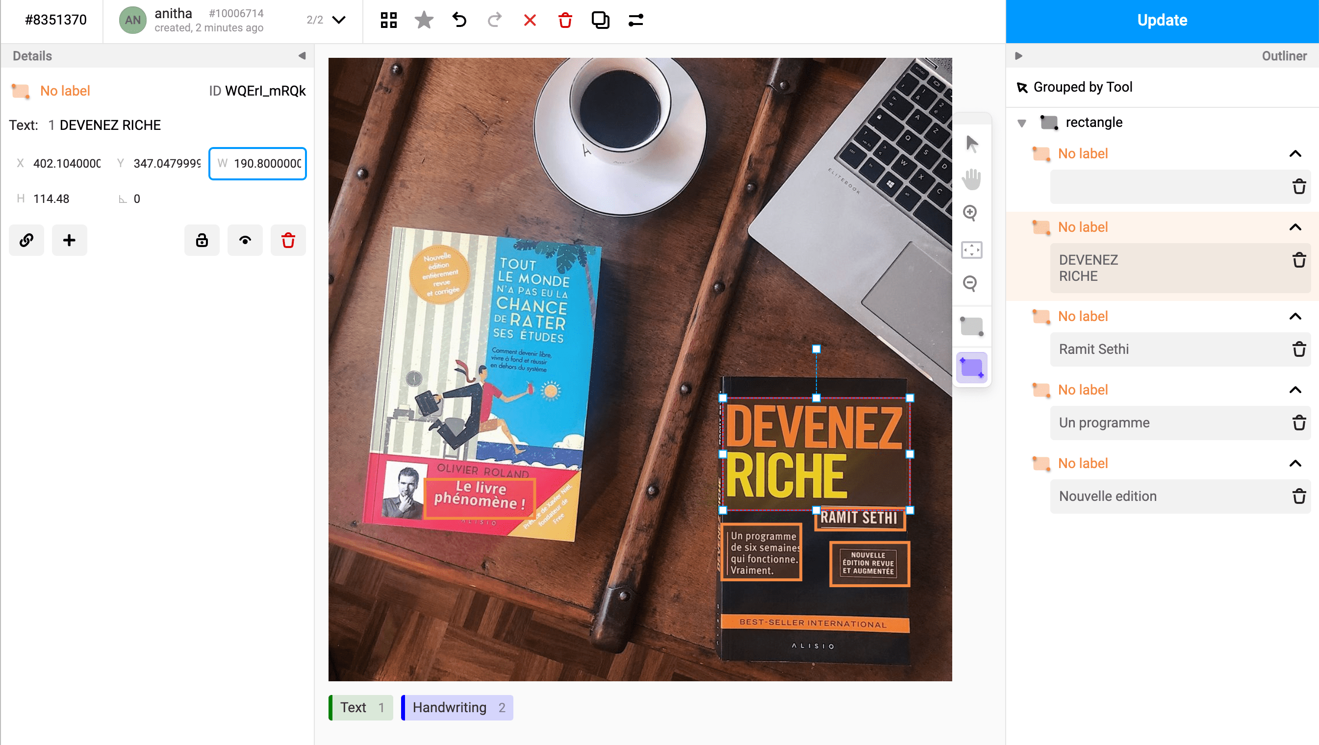1319x745 pixels.
Task: Collapse the Ramit Sethi region chevron
Action: (x=1295, y=316)
